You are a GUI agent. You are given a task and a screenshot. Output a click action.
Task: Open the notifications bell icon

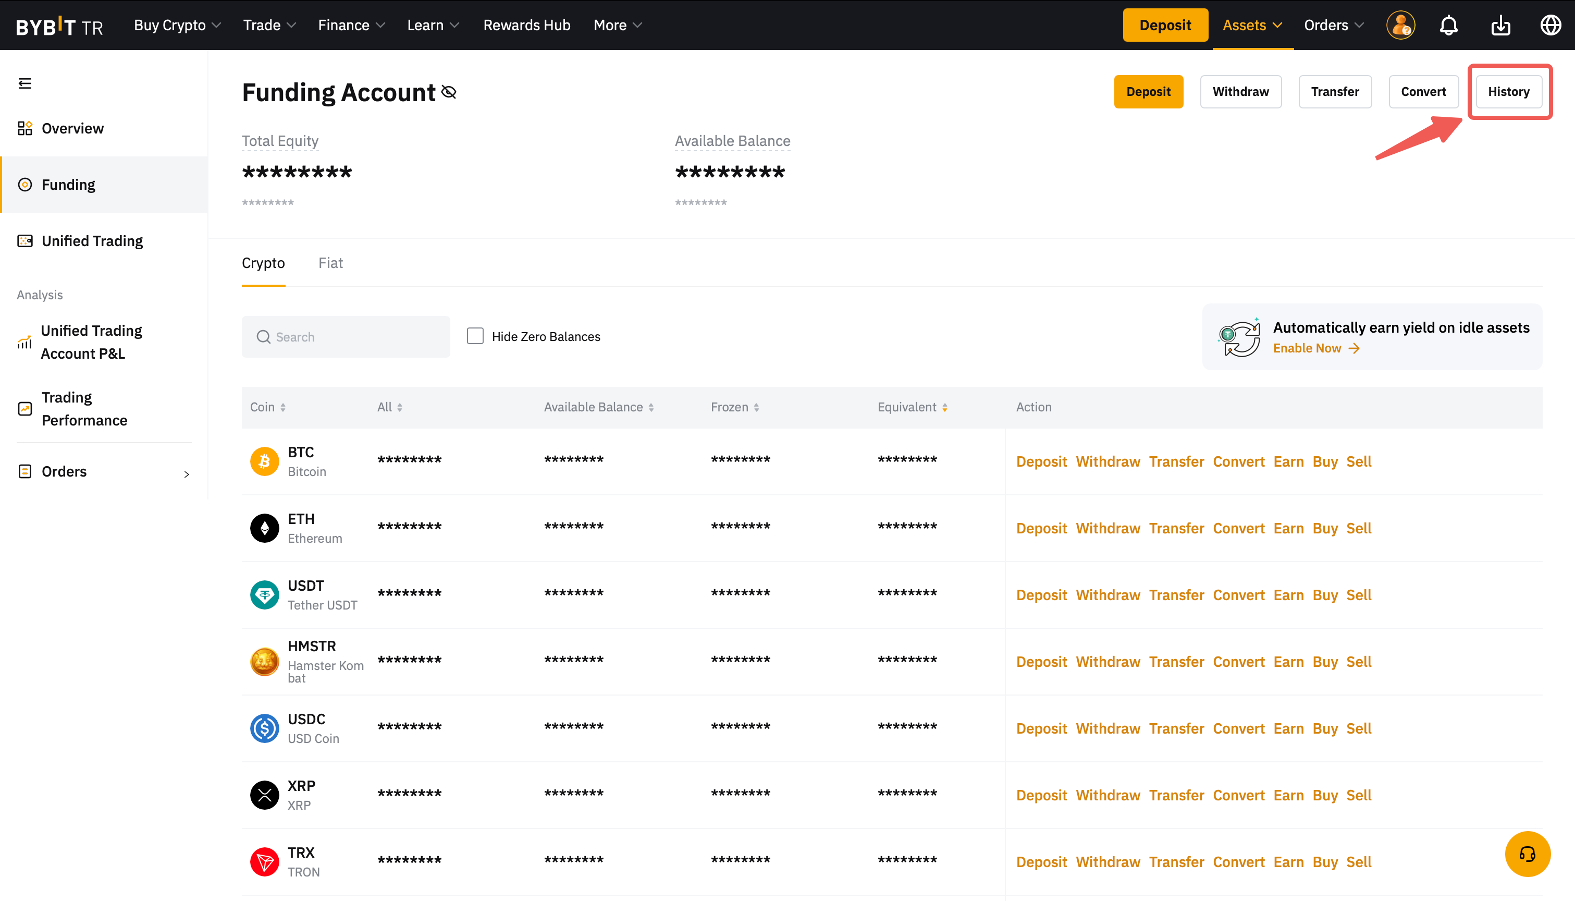click(1448, 26)
